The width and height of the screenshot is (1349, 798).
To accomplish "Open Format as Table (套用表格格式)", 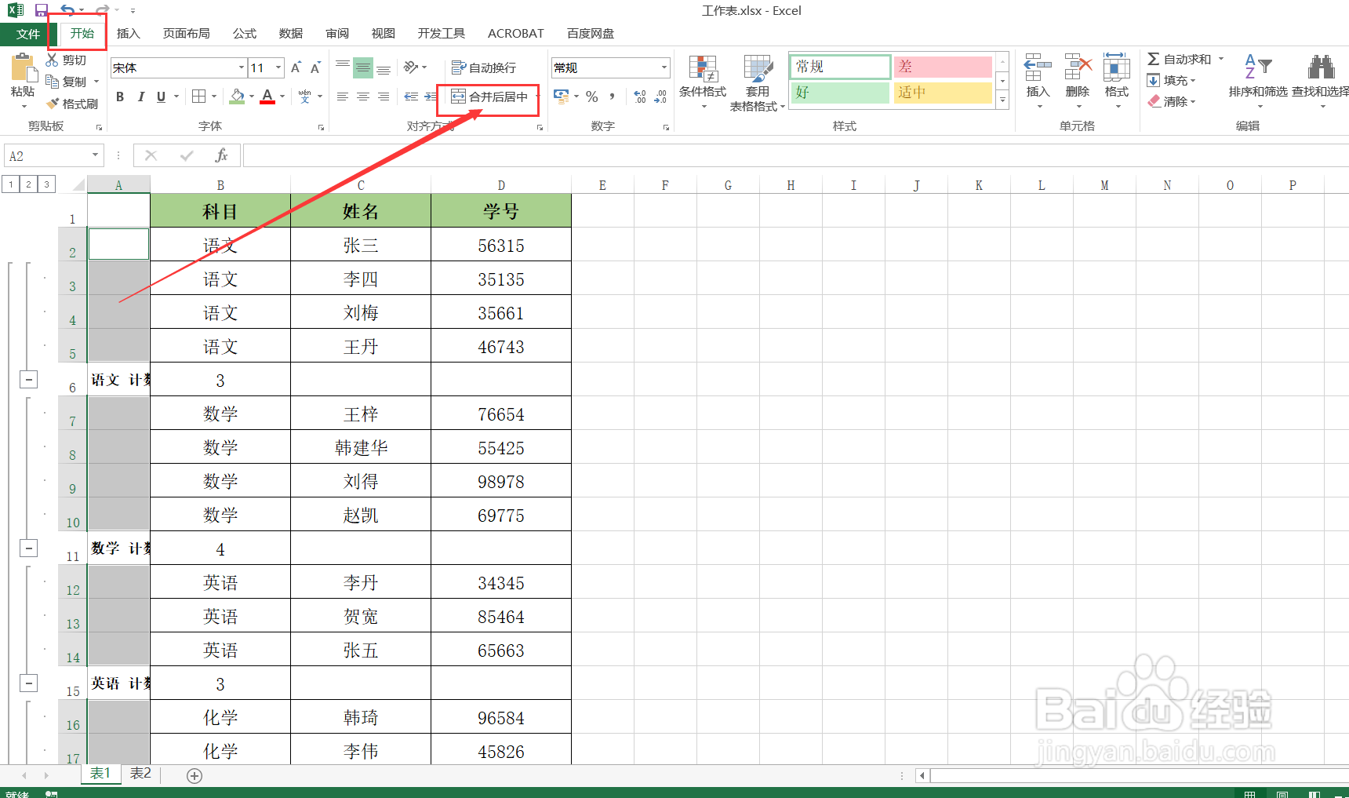I will [758, 82].
